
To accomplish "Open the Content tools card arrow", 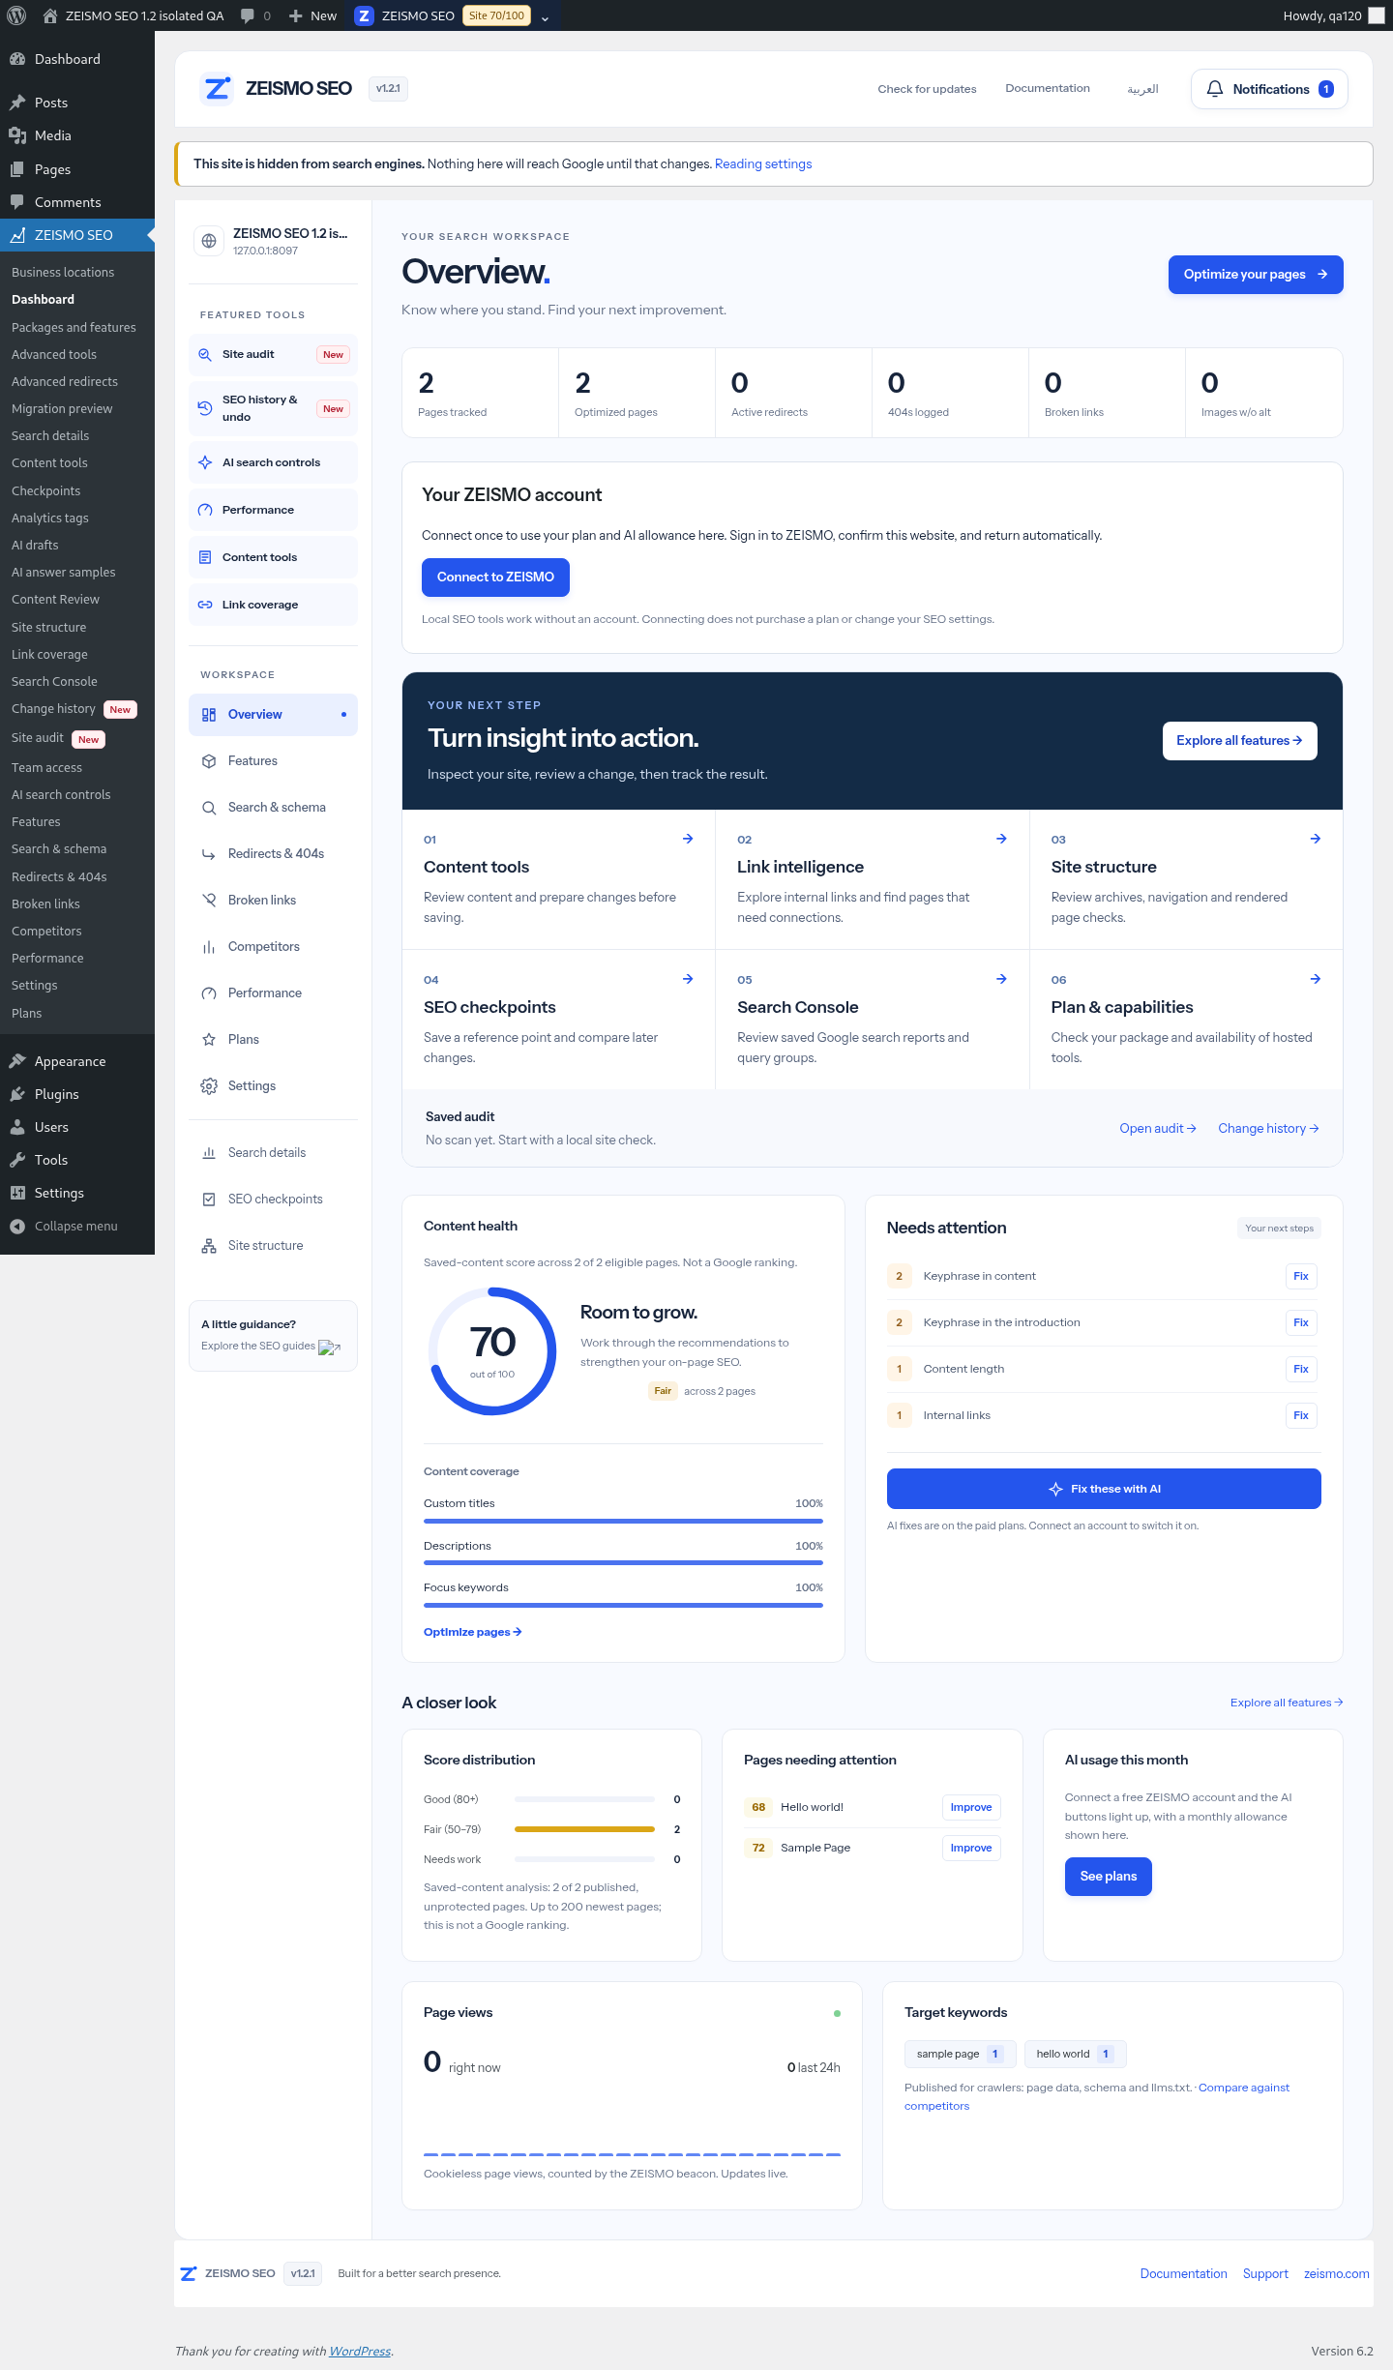I will click(x=688, y=839).
